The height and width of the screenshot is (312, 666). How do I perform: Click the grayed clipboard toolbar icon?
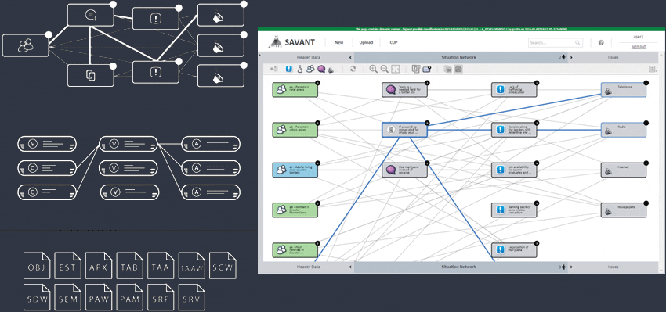[x=458, y=69]
